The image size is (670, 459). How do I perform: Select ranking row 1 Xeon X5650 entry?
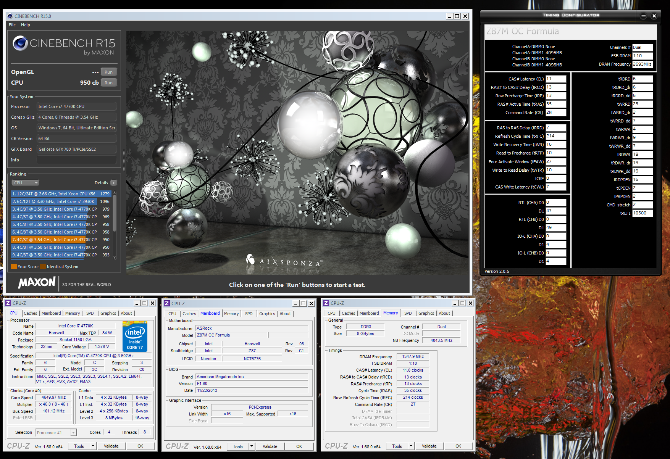[x=61, y=194]
